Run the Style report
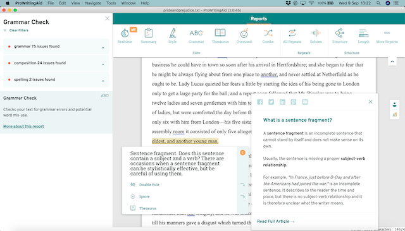The width and height of the screenshot is (405, 231). [173, 36]
